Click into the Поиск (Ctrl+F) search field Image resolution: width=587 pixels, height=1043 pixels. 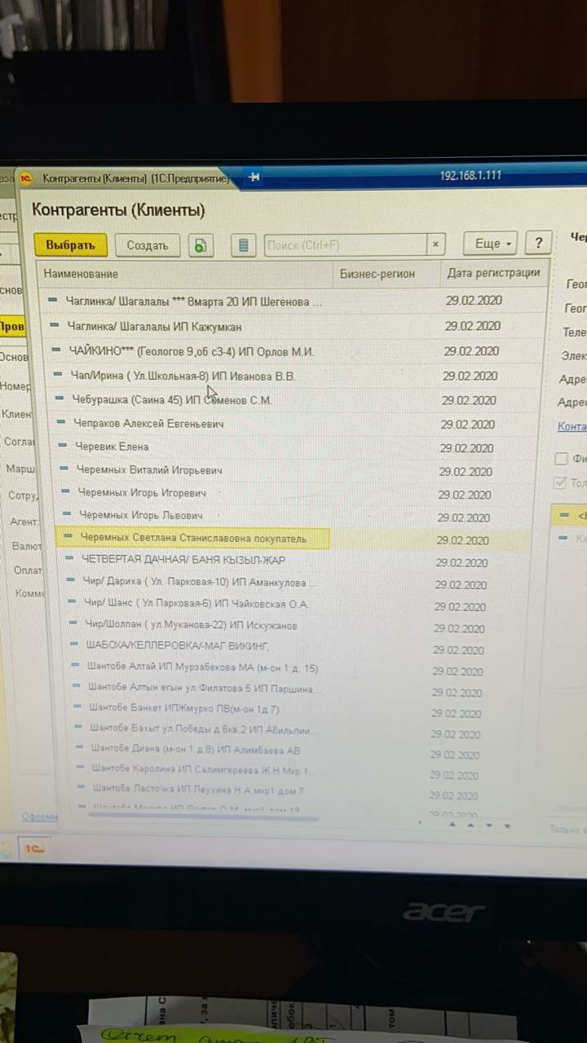click(344, 244)
